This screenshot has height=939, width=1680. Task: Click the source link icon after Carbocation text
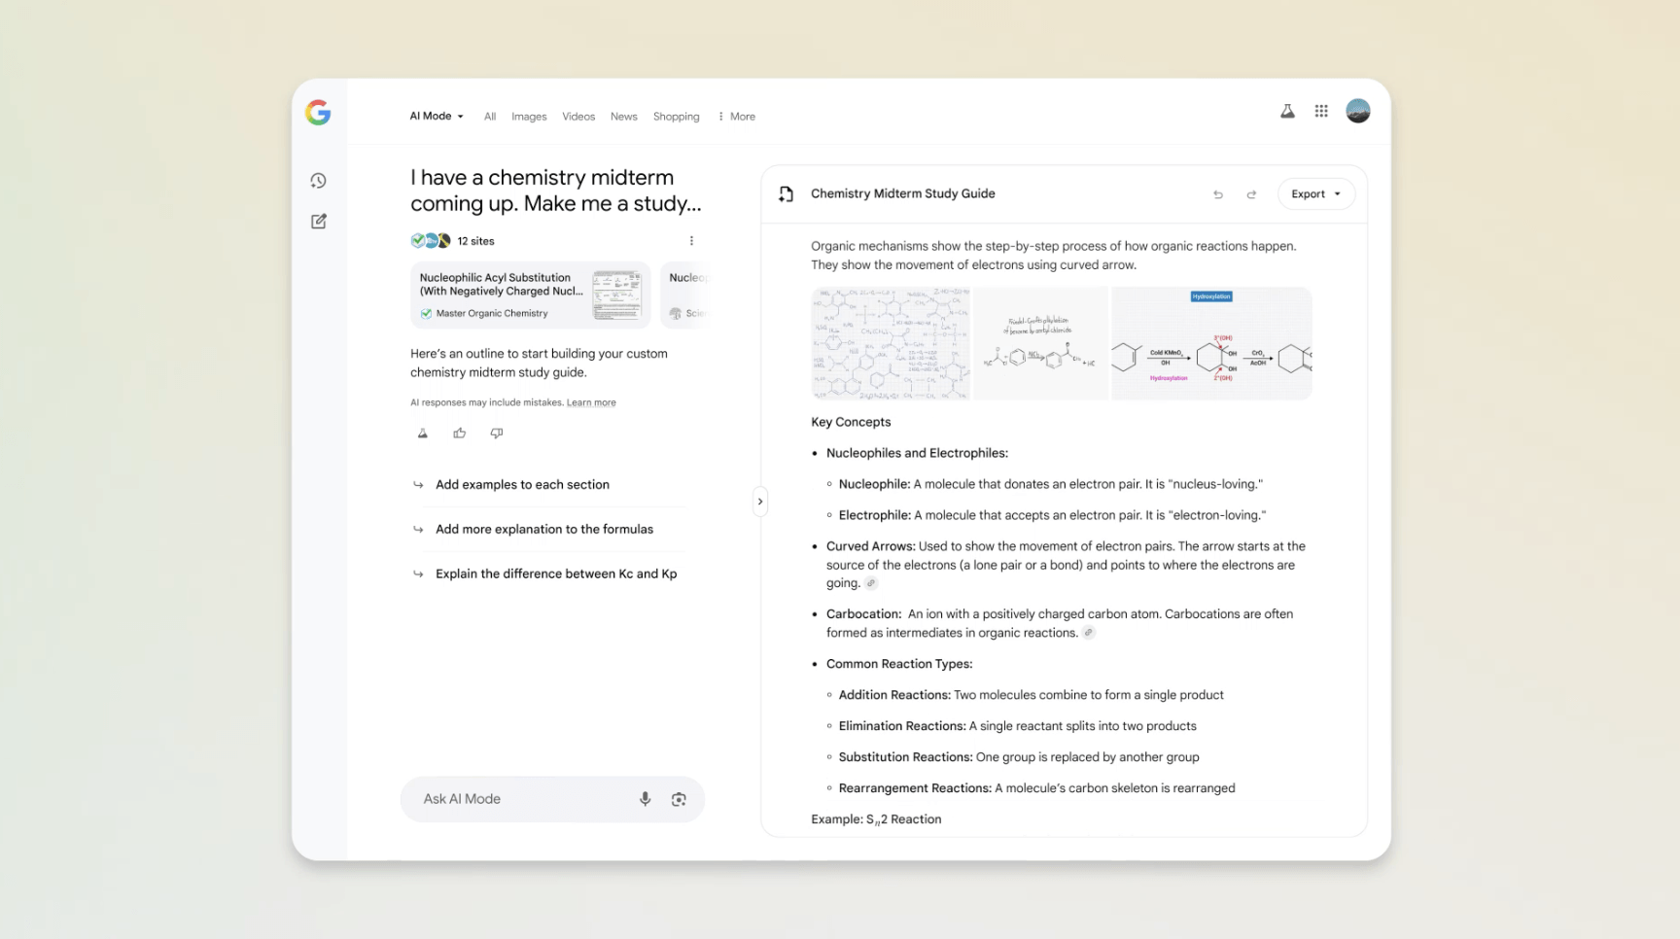(1089, 633)
